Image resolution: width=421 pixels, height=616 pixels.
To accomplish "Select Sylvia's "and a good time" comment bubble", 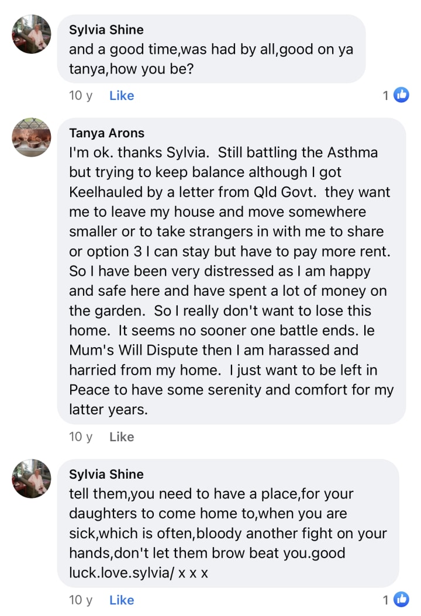I will point(210,50).
